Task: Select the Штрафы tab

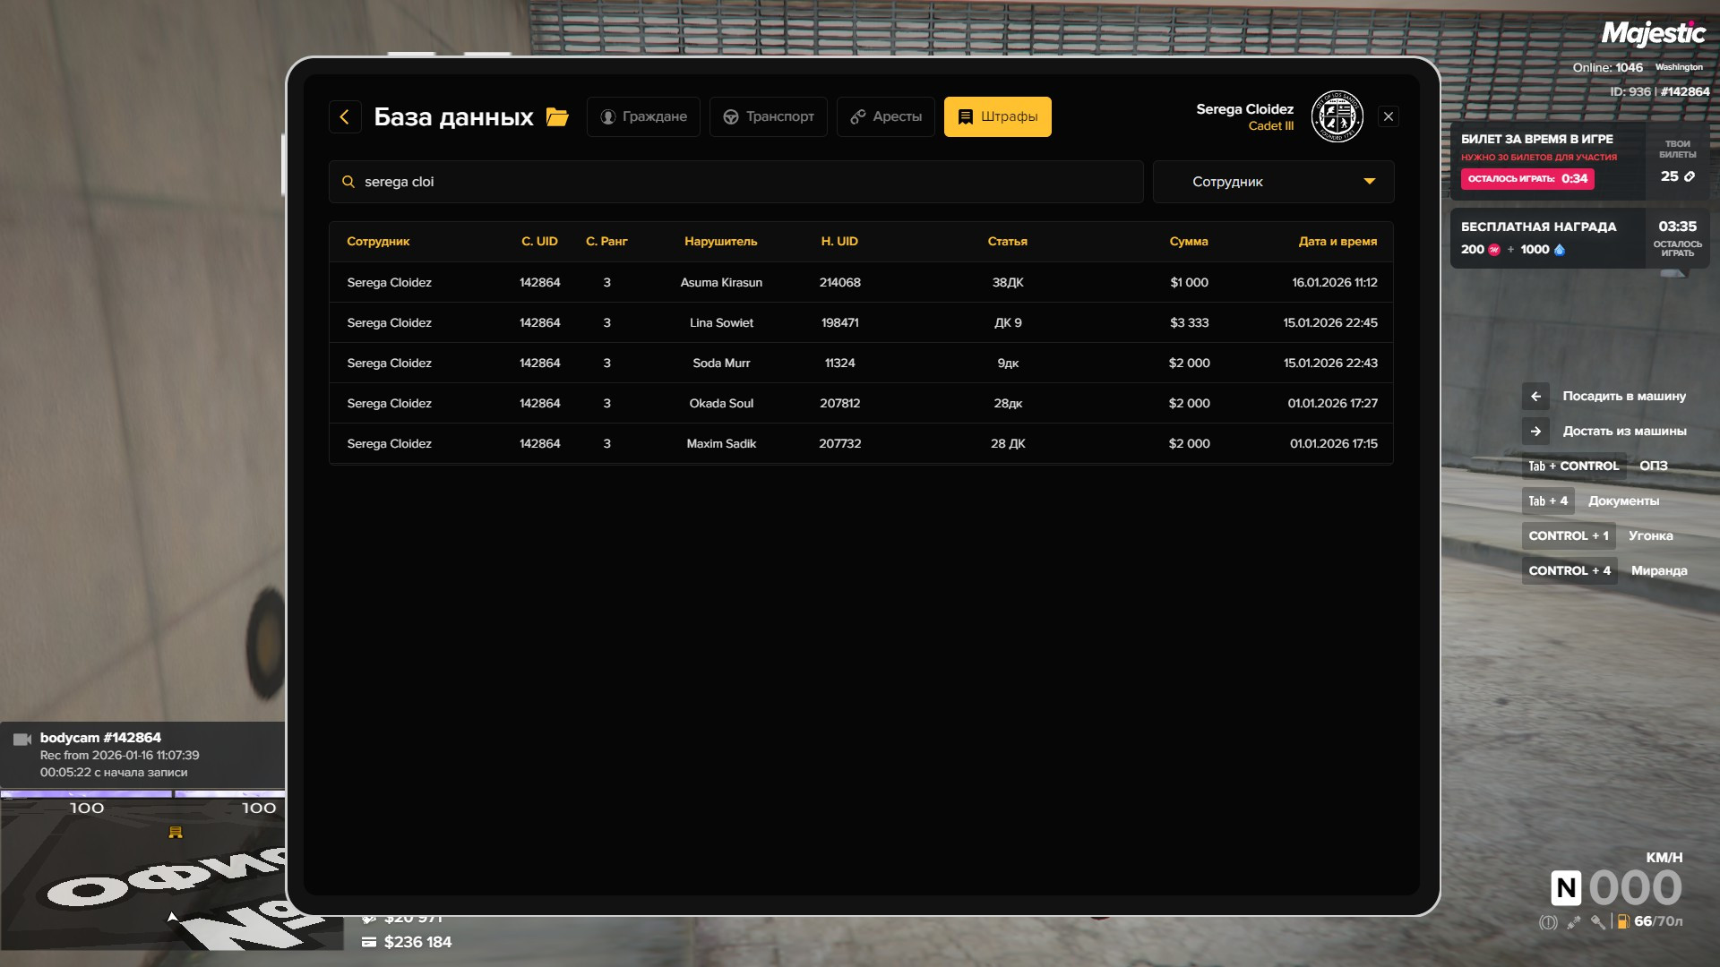Action: (997, 116)
